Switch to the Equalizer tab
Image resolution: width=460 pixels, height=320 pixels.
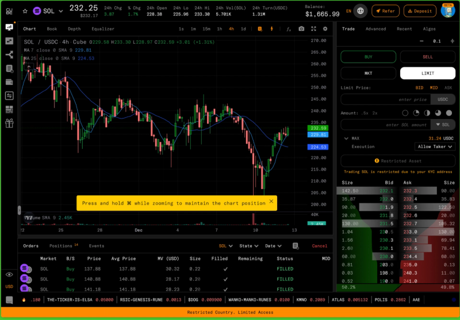point(103,29)
